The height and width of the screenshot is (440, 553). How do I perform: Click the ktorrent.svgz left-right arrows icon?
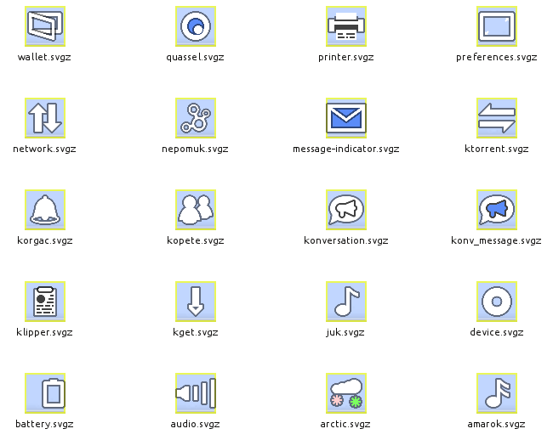497,118
